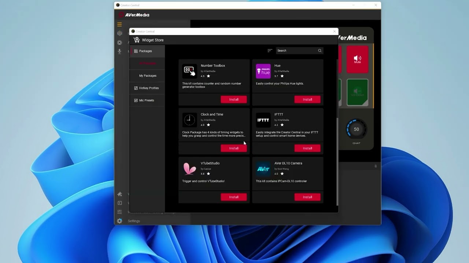This screenshot has width=469, height=263.
Task: Click the rating star of Clock and Time
Action: (x=208, y=125)
